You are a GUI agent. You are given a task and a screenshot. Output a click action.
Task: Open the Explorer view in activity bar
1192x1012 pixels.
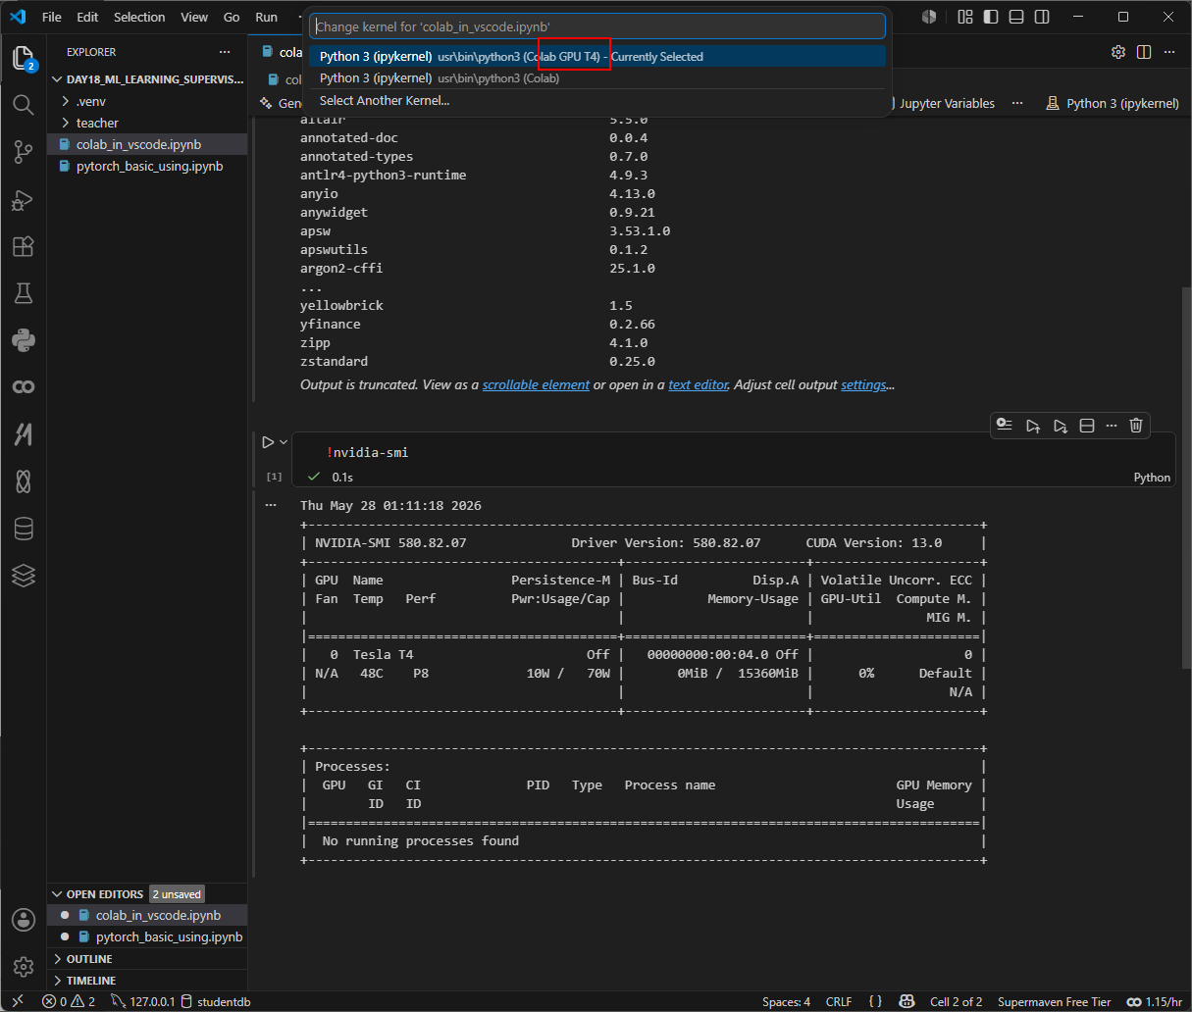(24, 58)
